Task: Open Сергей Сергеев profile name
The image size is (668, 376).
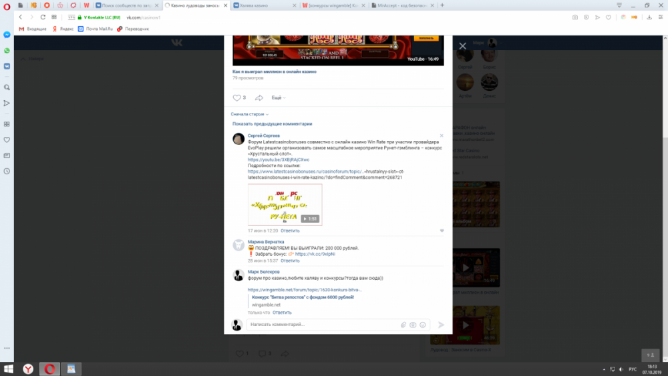Action: [x=264, y=136]
